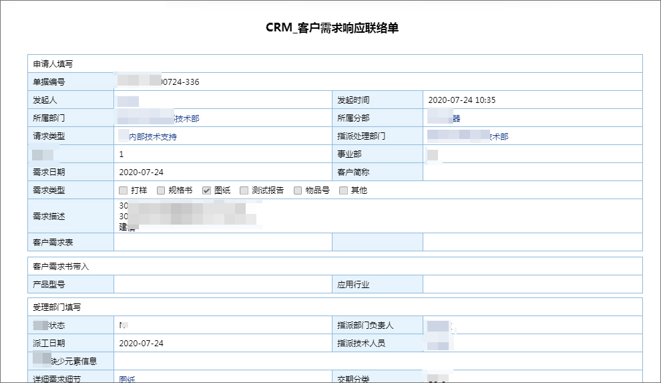Open the 内部技术支持 request type link
This screenshot has width=661, height=383.
click(153, 136)
